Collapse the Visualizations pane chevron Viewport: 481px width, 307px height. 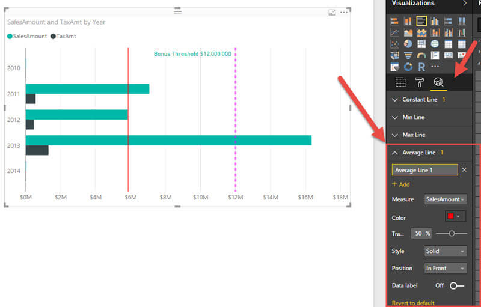465,4
